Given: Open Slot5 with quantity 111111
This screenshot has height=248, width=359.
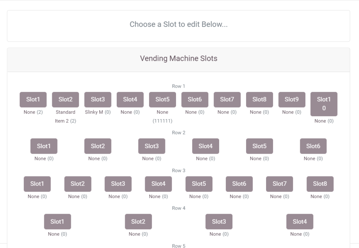Looking at the screenshot, I should click(x=162, y=99).
